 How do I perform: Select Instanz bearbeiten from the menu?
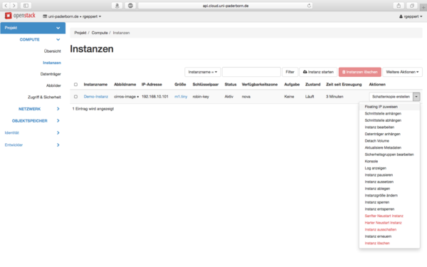pos(390,127)
